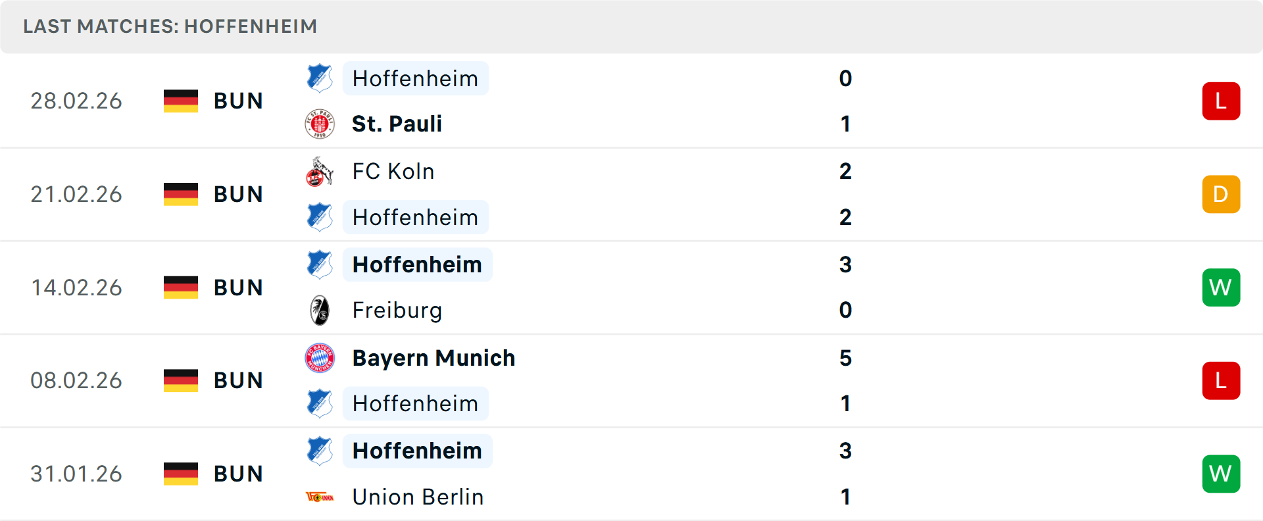Screen dimensions: 1263x521
Task: Select the St. Pauli club badge
Action: [x=320, y=124]
